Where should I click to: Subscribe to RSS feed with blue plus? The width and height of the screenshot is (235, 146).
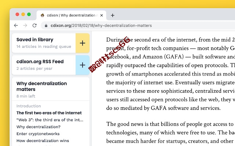[x=83, y=65]
